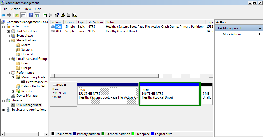Click the Disk 0 label box

click(64, 94)
